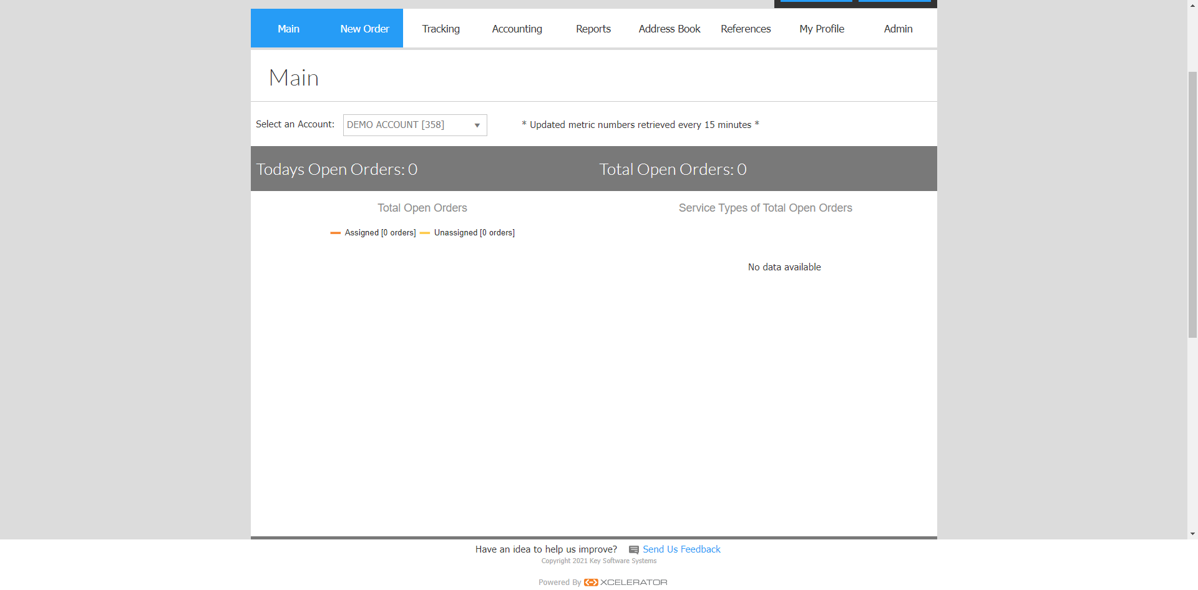Viewport: 1198px width, 590px height.
Task: Click the Total Open Orders chart title
Action: pyautogui.click(x=422, y=208)
